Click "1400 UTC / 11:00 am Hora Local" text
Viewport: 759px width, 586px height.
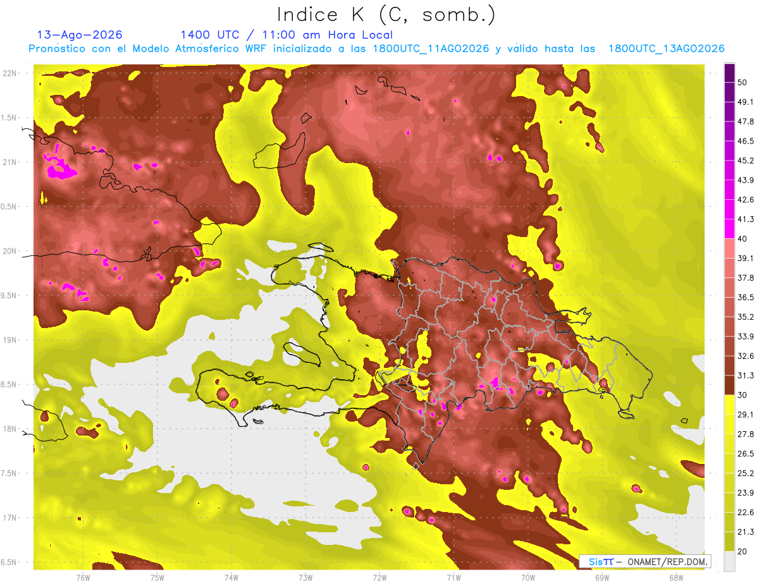[287, 35]
